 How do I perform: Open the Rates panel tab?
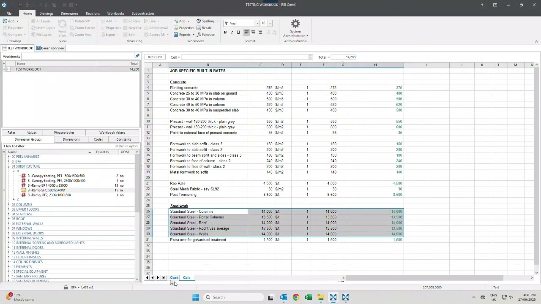[11, 133]
